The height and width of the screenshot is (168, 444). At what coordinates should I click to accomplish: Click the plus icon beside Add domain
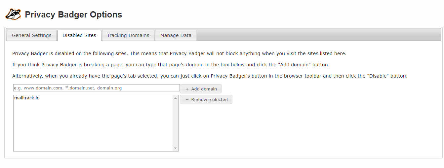(x=187, y=89)
